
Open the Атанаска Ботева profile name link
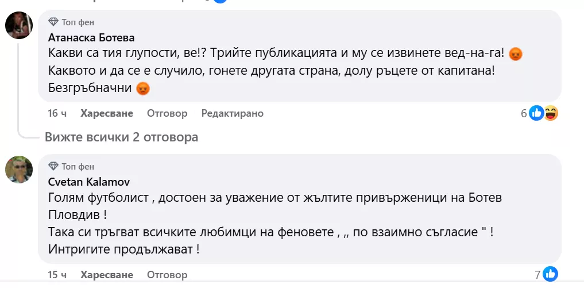pyautogui.click(x=91, y=38)
